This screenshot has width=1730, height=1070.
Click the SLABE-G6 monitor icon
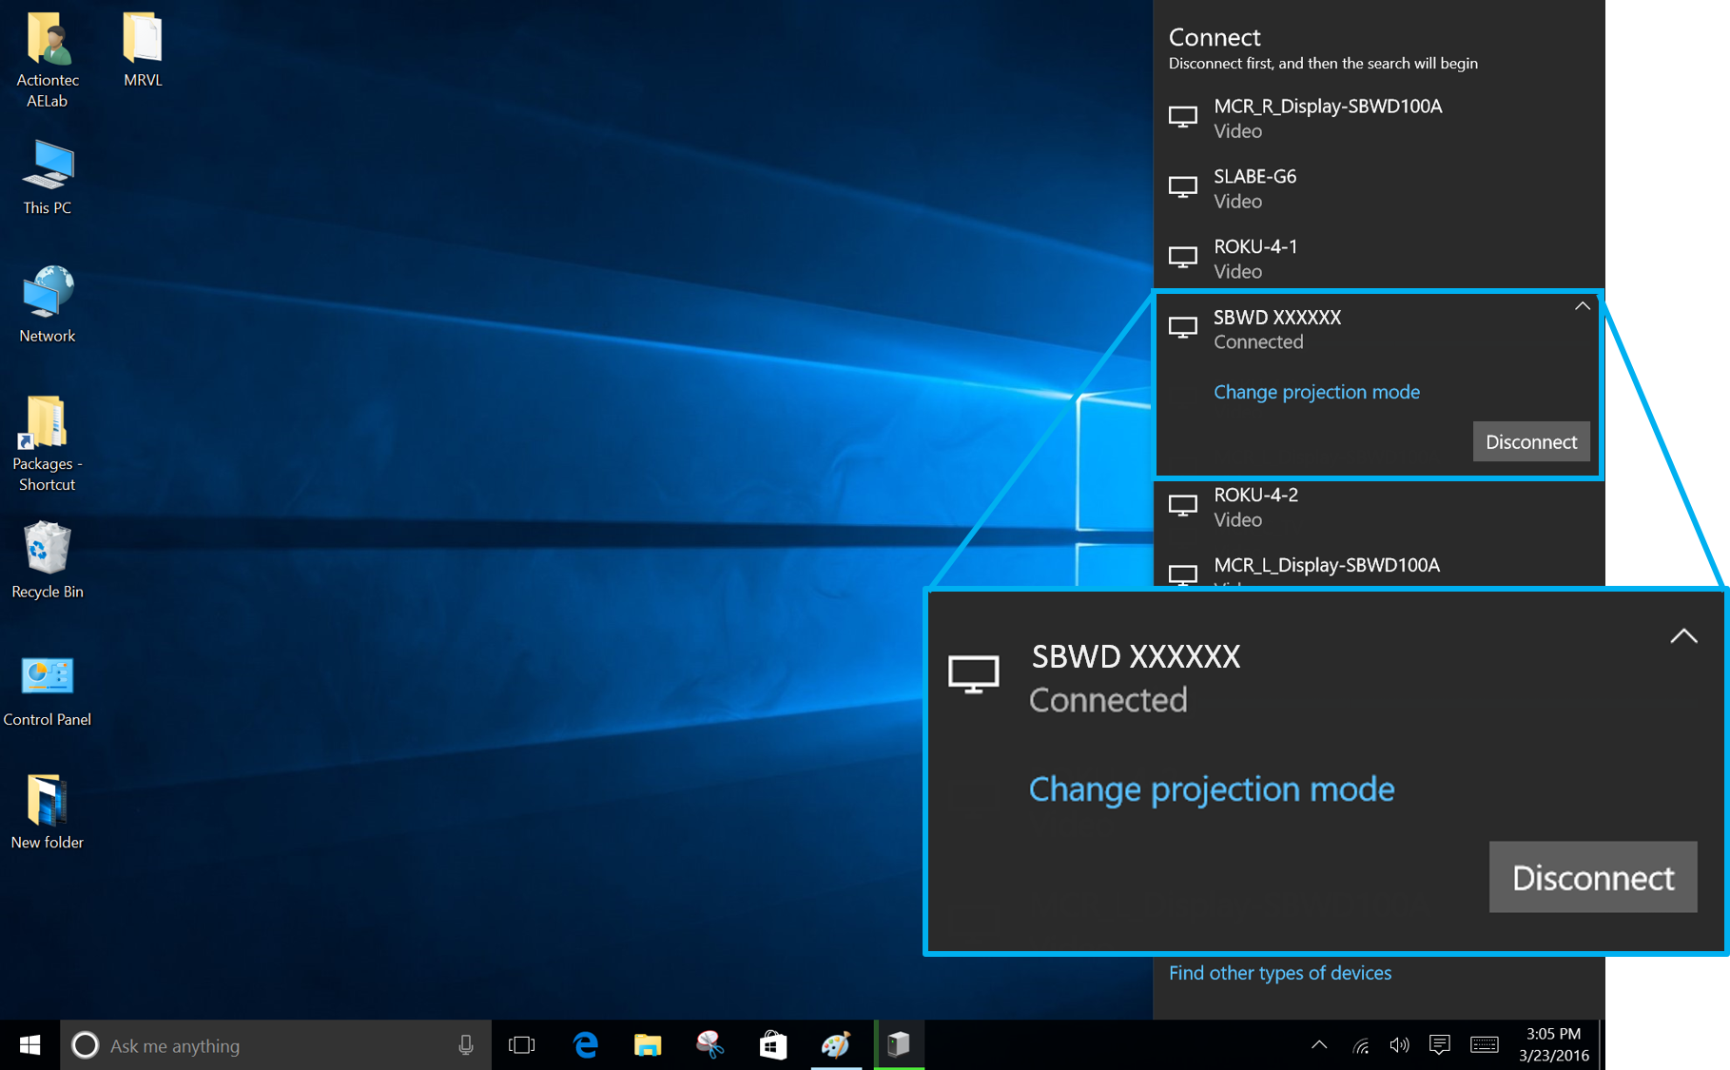pyautogui.click(x=1182, y=187)
